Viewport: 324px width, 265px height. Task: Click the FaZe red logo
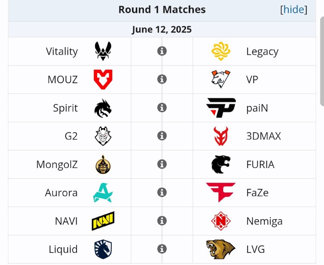(x=221, y=192)
